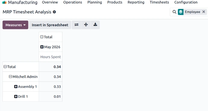
Task: Open the Timesheets menu
Action: (x=159, y=2)
